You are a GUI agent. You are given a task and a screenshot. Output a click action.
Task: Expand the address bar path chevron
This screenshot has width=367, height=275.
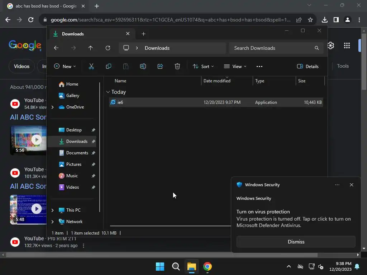(x=137, y=48)
